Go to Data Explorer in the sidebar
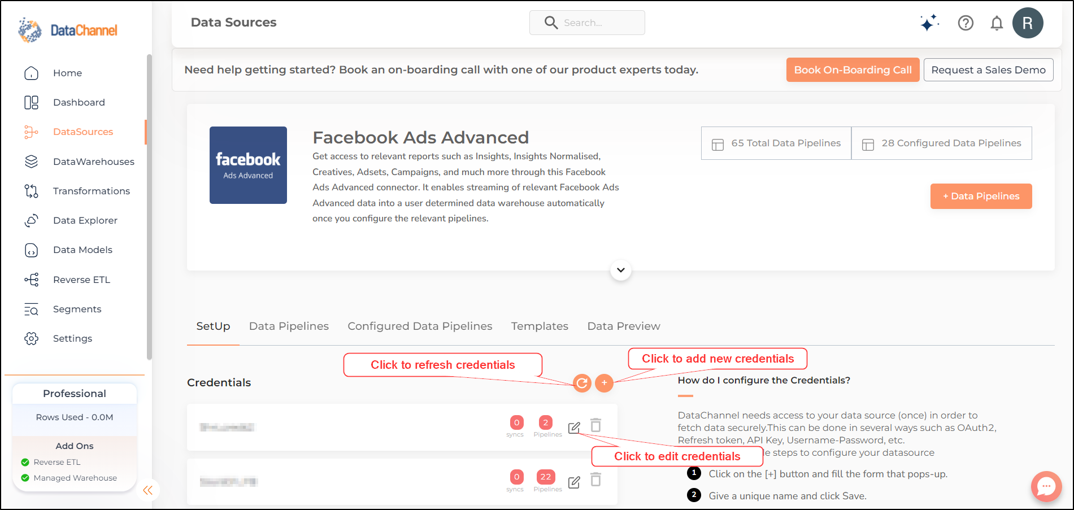 click(x=85, y=220)
